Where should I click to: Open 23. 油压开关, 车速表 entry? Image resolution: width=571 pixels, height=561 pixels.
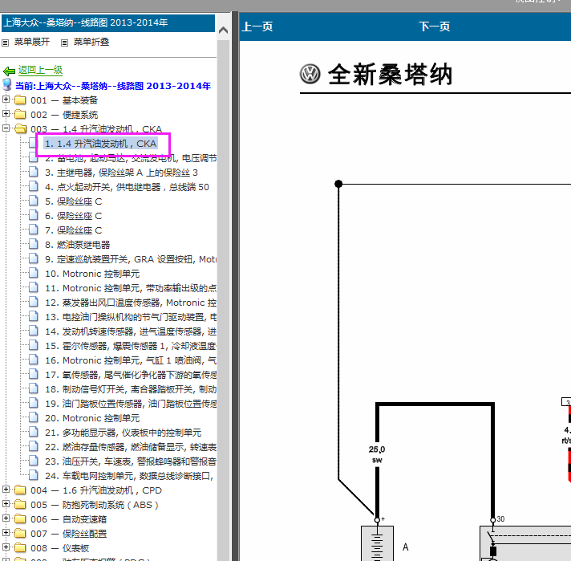coord(131,461)
